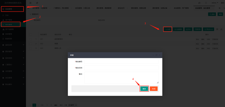
Task: Click the green 提交 submit button
Action: (144, 89)
